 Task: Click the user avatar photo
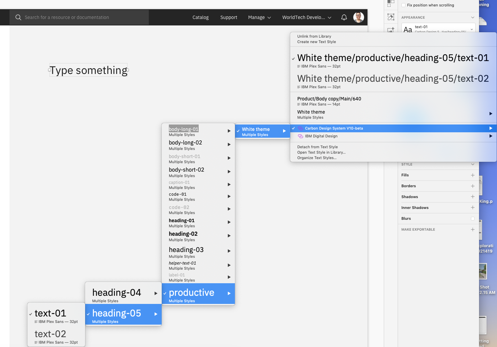(x=358, y=17)
